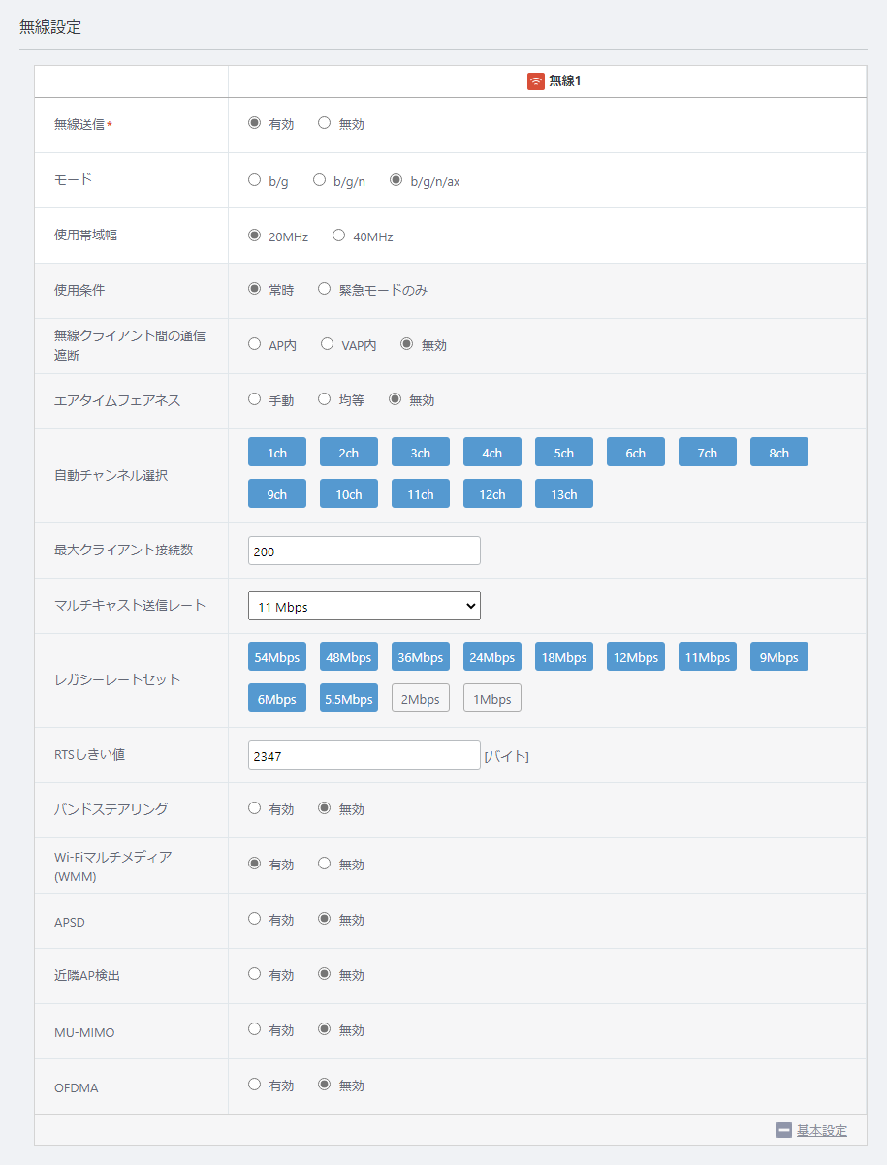
Task: Toggle the 11Mbps legacy rate
Action: [708, 657]
